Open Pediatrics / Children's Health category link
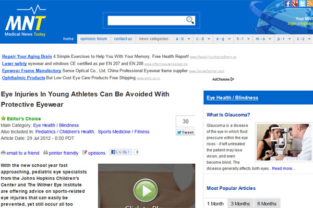 (x=65, y=132)
